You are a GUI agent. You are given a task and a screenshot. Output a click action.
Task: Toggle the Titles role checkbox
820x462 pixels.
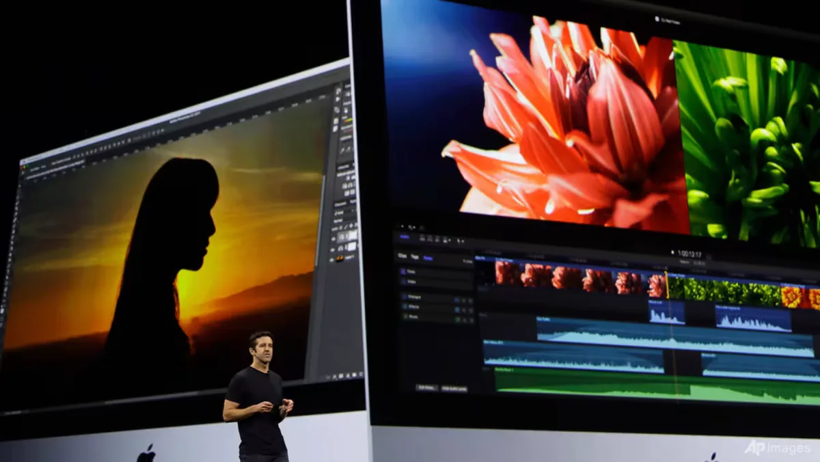(x=402, y=271)
